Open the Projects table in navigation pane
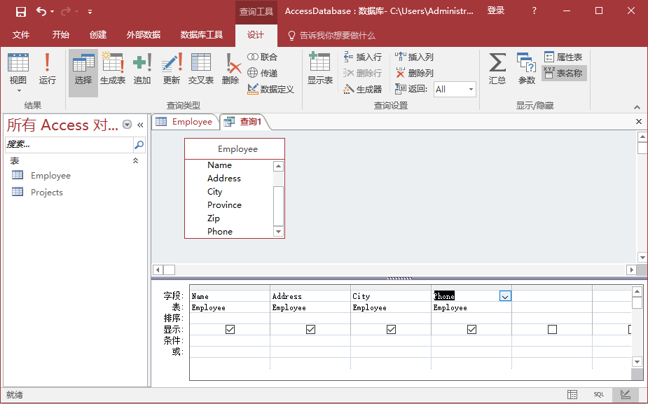 (x=47, y=193)
